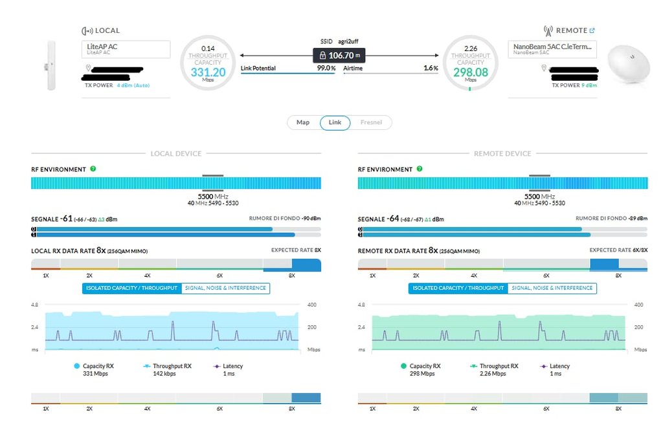663x421 pixels.
Task: Click the local RF Environment help icon
Action: pyautogui.click(x=93, y=169)
